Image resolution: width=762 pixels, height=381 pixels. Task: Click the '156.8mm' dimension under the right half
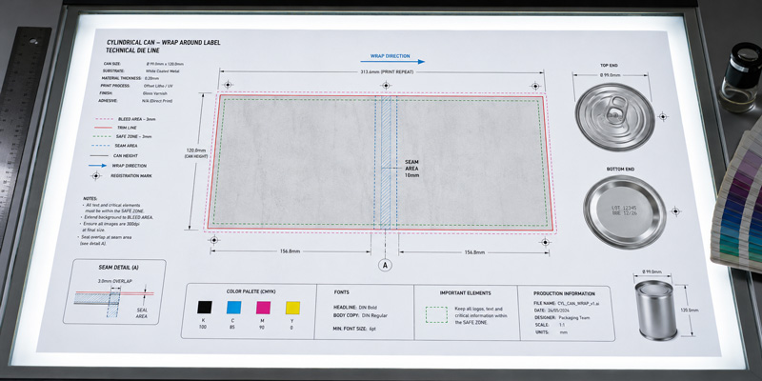click(474, 252)
